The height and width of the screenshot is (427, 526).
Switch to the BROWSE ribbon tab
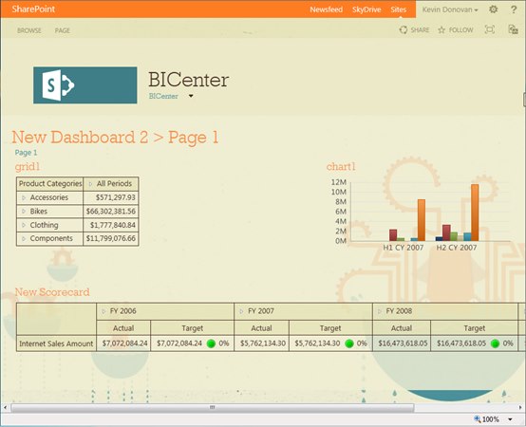tap(29, 30)
